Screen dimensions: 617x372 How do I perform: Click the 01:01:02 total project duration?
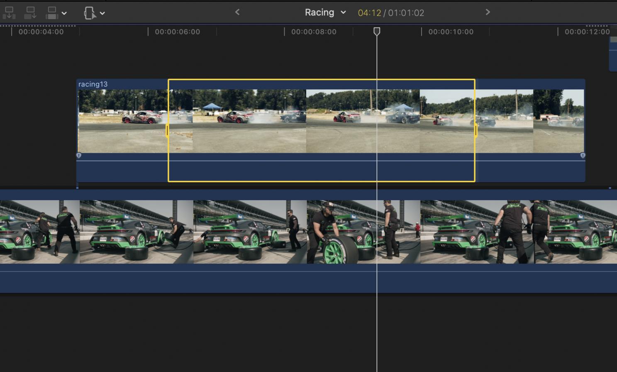[x=406, y=13]
